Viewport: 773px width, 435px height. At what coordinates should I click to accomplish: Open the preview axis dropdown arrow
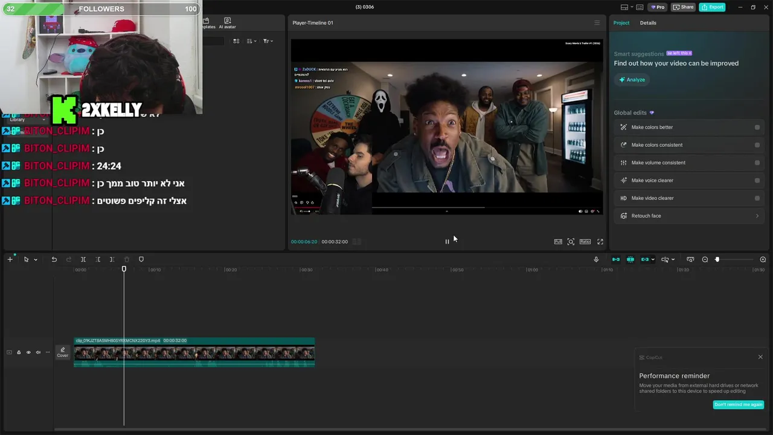click(x=673, y=260)
